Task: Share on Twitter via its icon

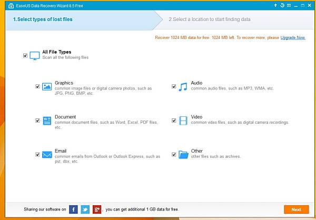Action: [85, 209]
